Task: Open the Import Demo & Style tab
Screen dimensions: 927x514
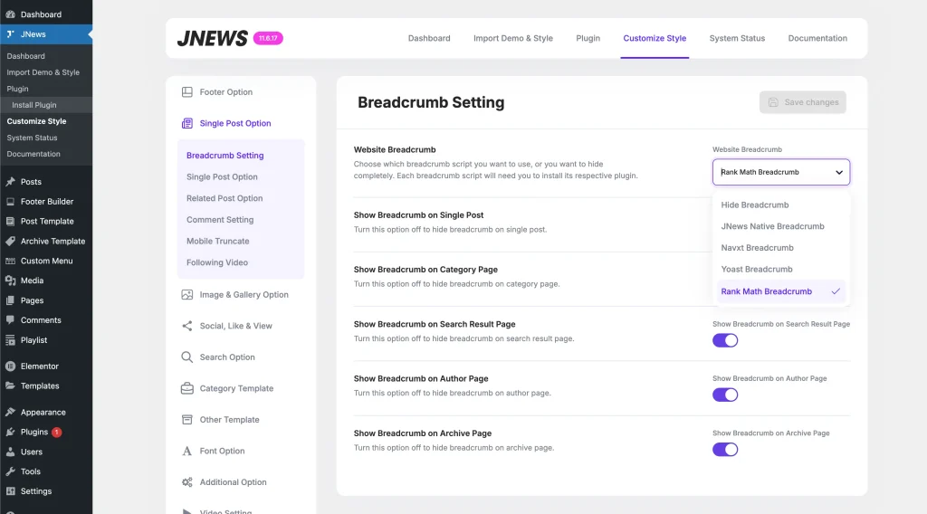Action: pyautogui.click(x=512, y=39)
